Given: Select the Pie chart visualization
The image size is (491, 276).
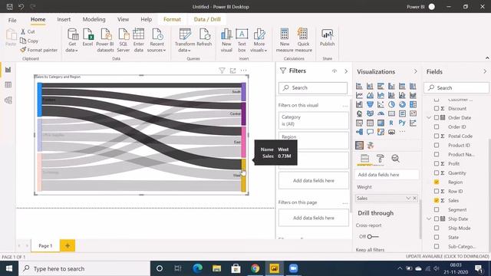Looking at the screenshot, I should pyautogui.click(x=391, y=104).
